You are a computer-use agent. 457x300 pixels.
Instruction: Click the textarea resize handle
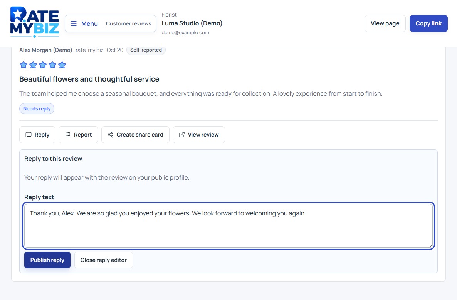(430, 245)
